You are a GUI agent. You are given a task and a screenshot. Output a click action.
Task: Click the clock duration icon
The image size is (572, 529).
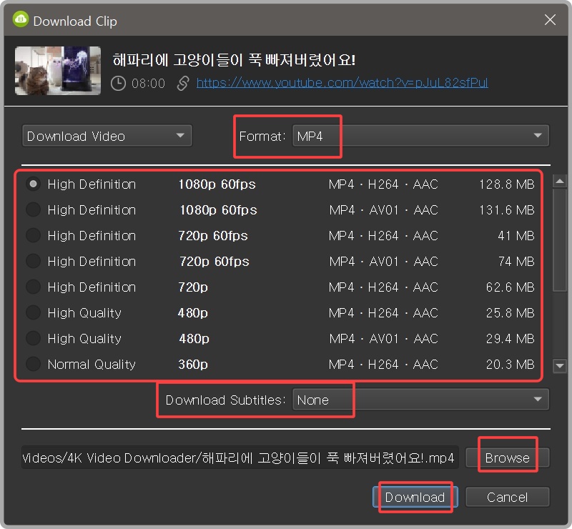point(117,82)
